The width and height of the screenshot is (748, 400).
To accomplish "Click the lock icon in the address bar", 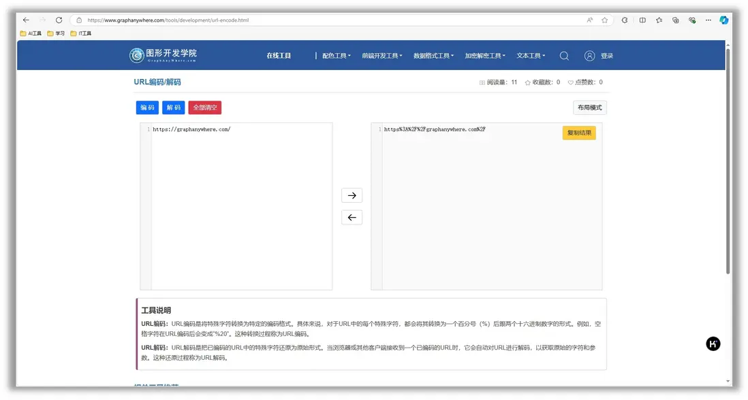I will [79, 20].
